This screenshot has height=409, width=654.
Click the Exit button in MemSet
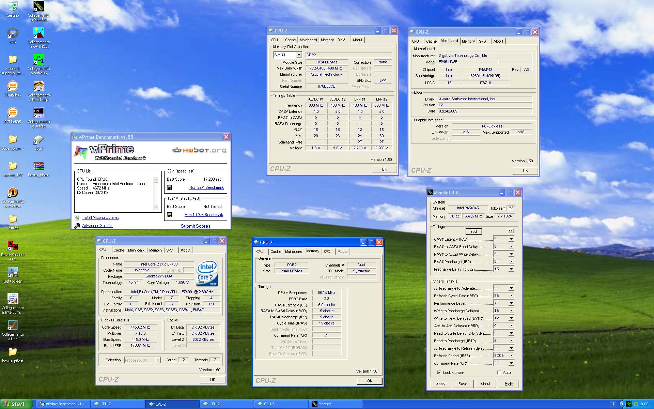(x=509, y=384)
